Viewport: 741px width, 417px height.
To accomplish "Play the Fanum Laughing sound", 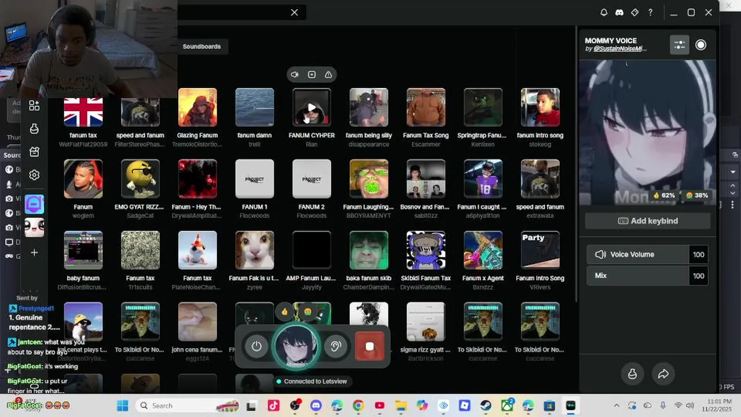I will [x=369, y=179].
